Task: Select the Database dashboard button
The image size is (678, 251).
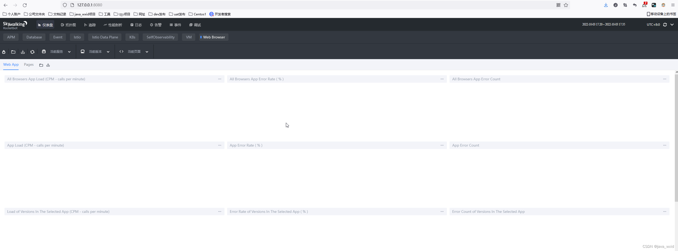Action: [34, 37]
